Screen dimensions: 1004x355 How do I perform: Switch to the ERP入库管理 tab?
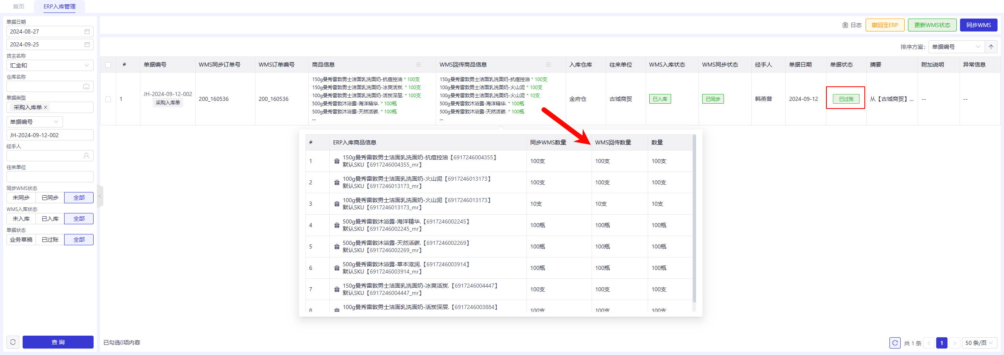pos(59,6)
